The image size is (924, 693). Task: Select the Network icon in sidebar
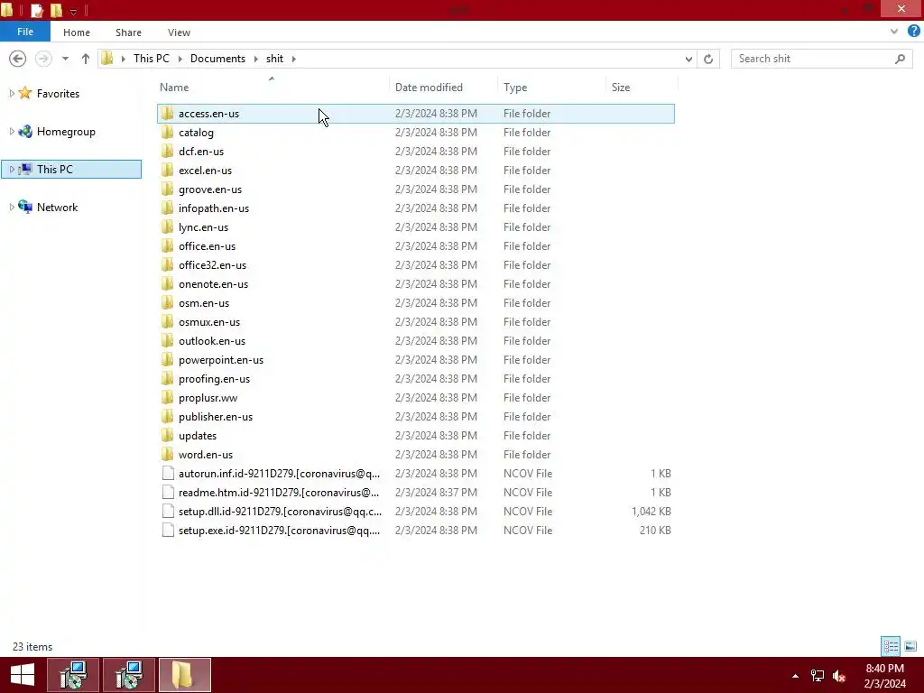pos(24,207)
